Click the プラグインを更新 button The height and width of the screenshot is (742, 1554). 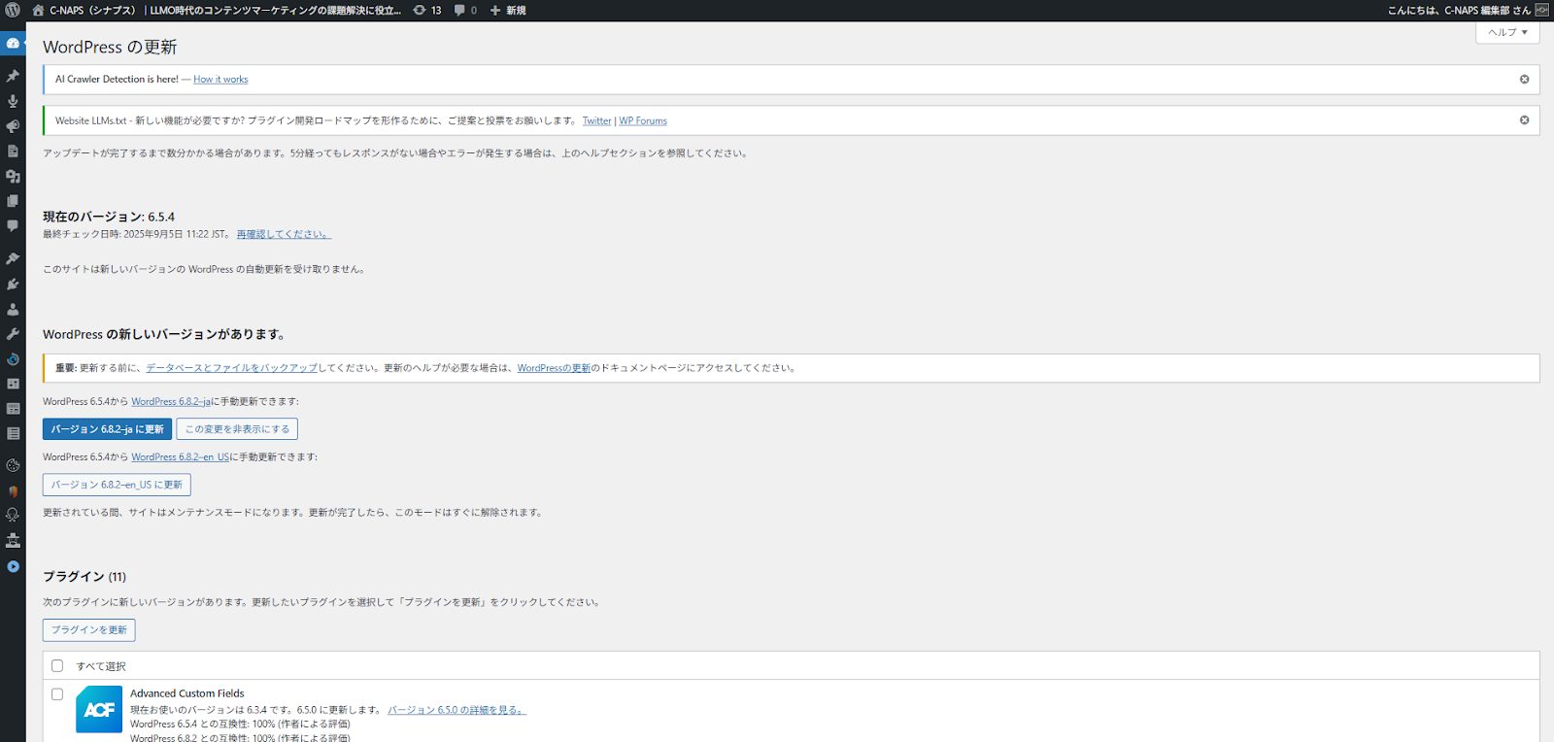pos(88,630)
